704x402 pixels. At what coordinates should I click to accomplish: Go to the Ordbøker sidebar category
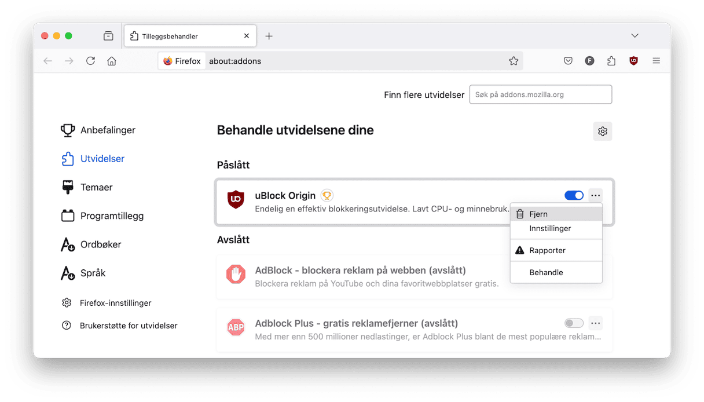91,244
